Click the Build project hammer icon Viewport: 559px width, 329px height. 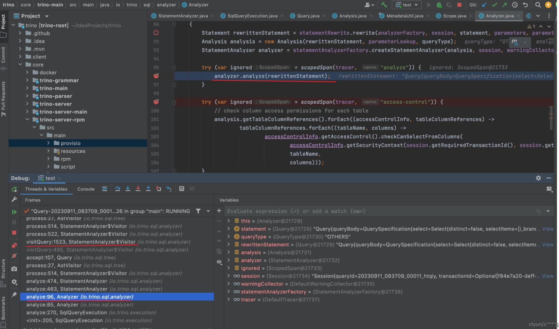384,5
